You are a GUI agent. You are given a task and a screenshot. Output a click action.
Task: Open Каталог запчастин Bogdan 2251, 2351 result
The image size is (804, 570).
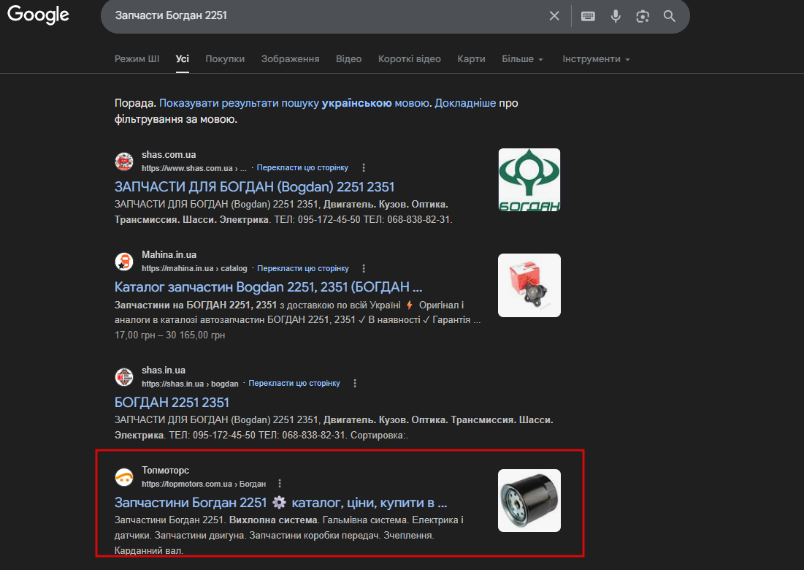pos(268,286)
